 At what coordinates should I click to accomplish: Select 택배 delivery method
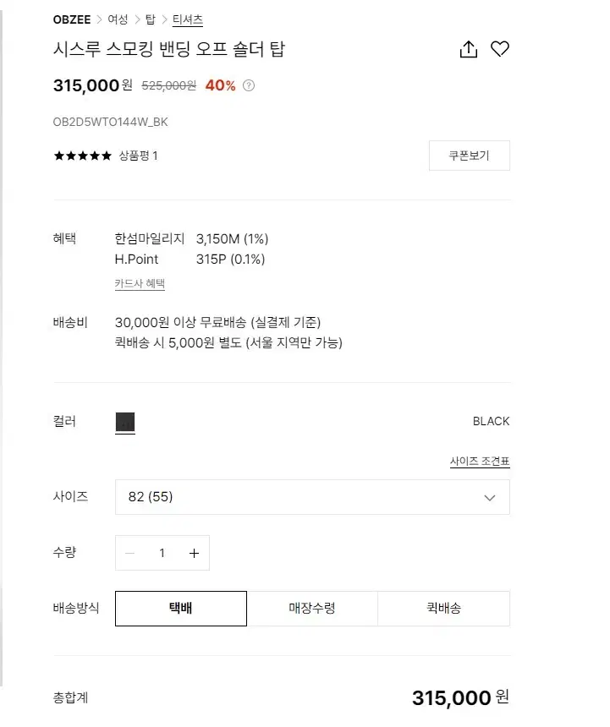click(181, 609)
